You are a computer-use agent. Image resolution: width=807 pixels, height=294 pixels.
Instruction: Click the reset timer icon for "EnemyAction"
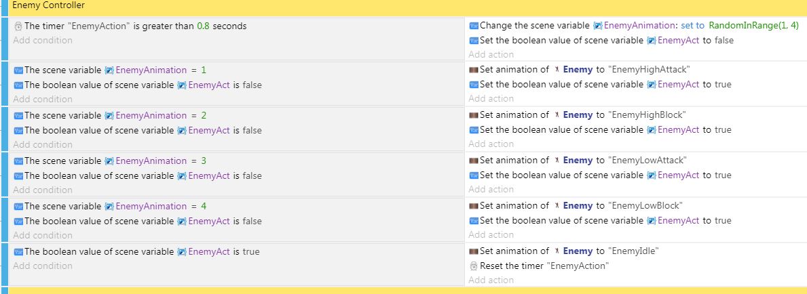tap(474, 266)
